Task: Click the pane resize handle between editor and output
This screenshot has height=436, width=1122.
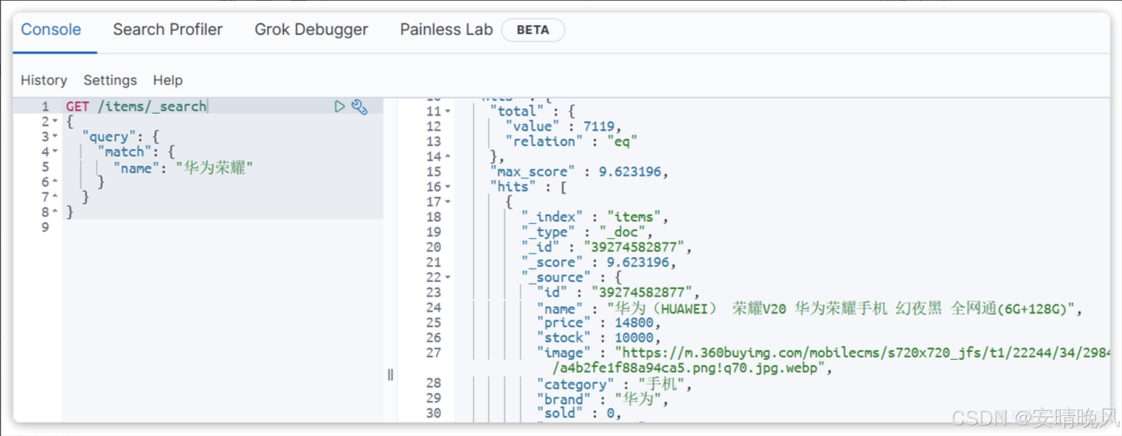Action: [x=390, y=375]
